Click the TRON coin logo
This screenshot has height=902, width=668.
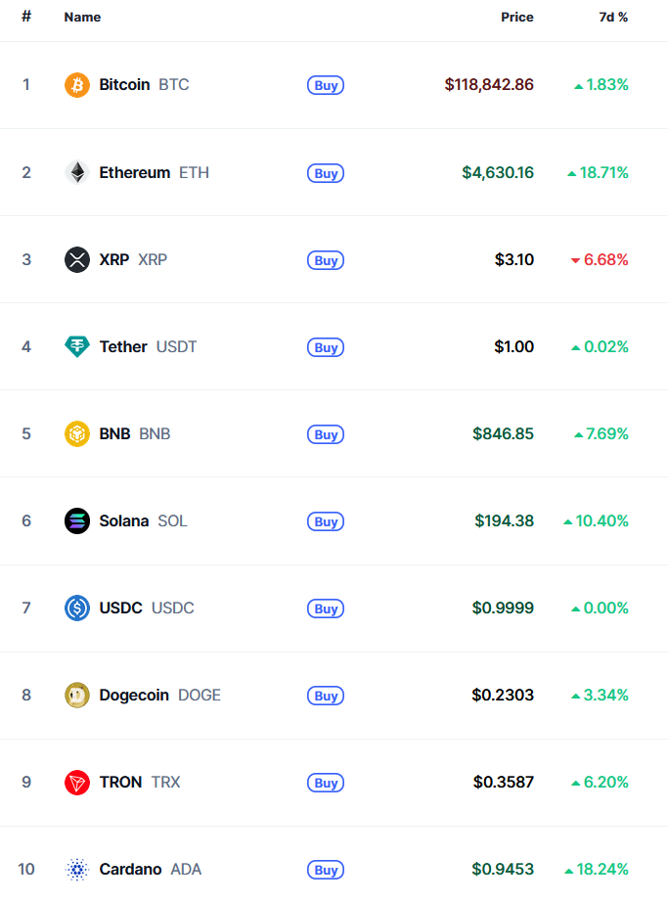(76, 783)
